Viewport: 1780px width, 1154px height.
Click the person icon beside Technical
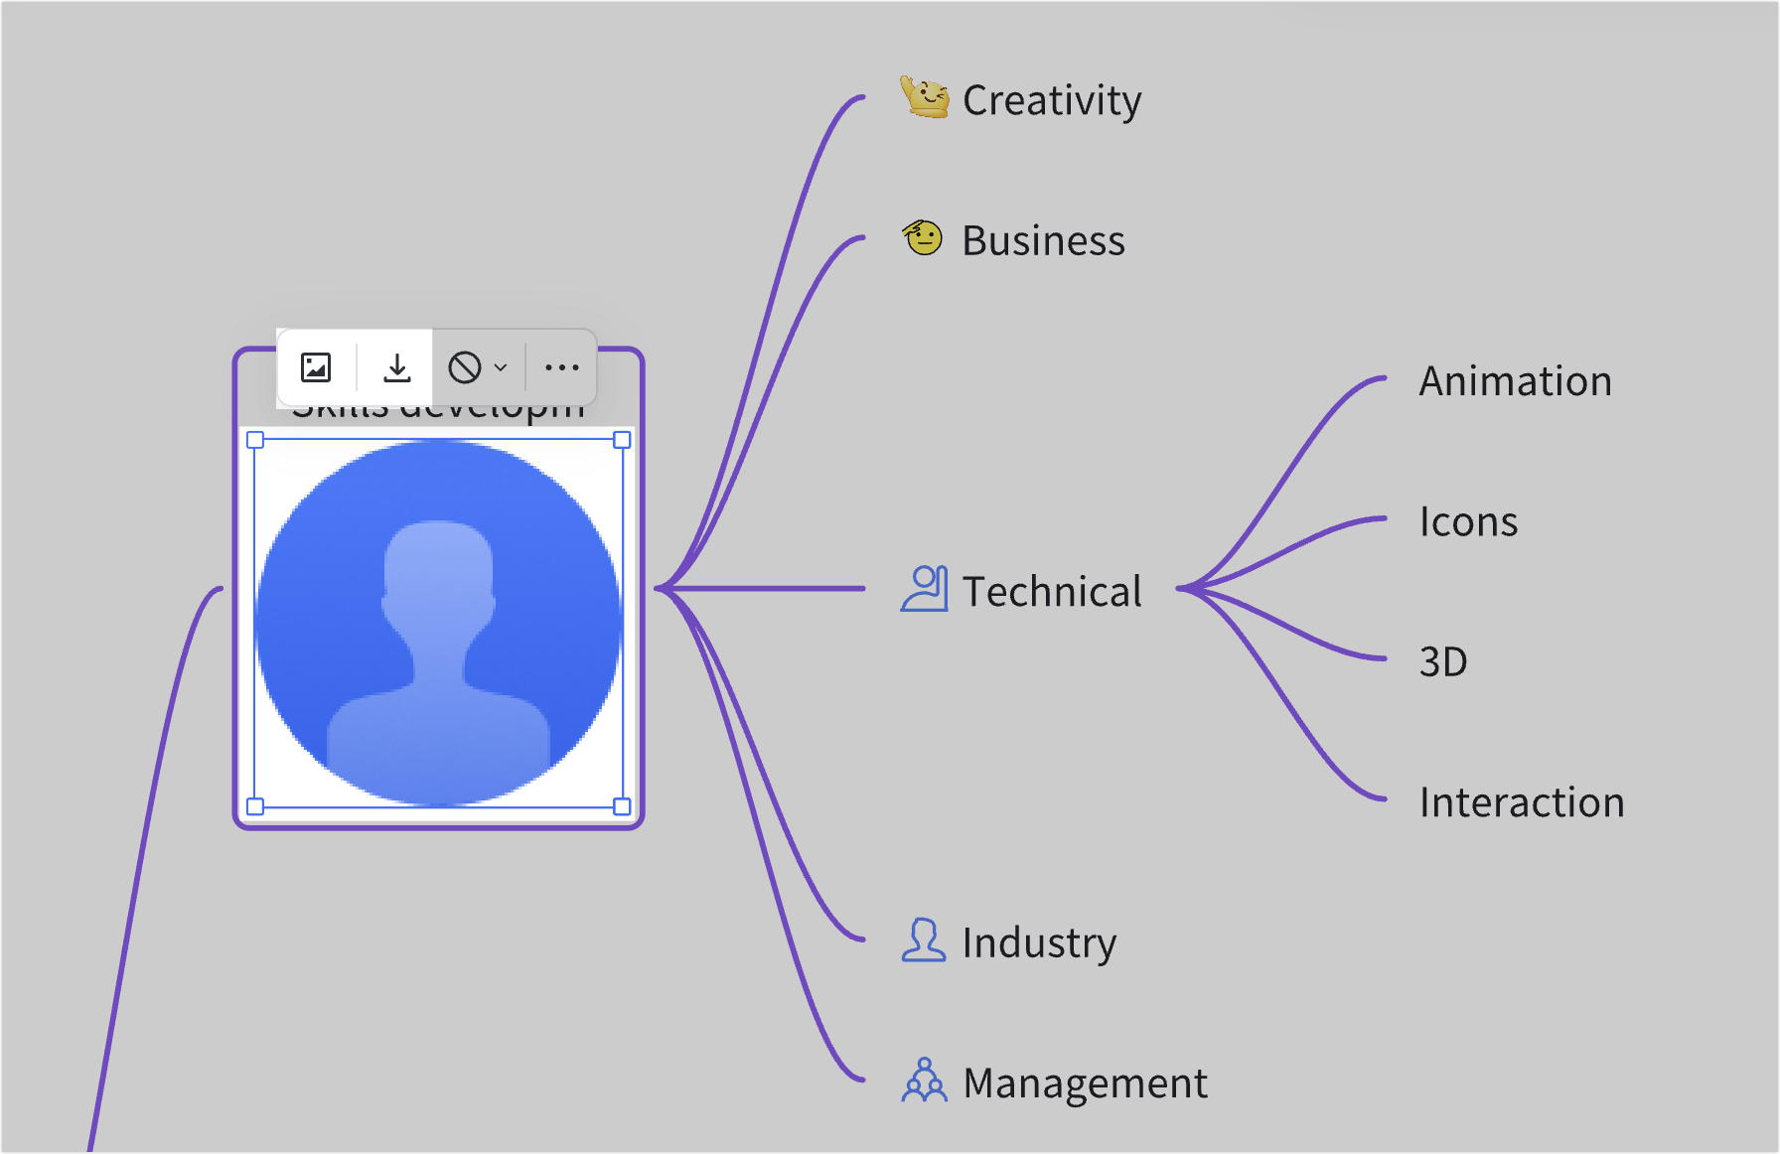point(925,589)
